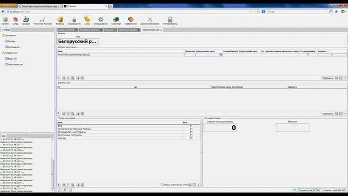Select the МОЛОЧНЫЕ ПРОДУКТЫ group row name

70,136
